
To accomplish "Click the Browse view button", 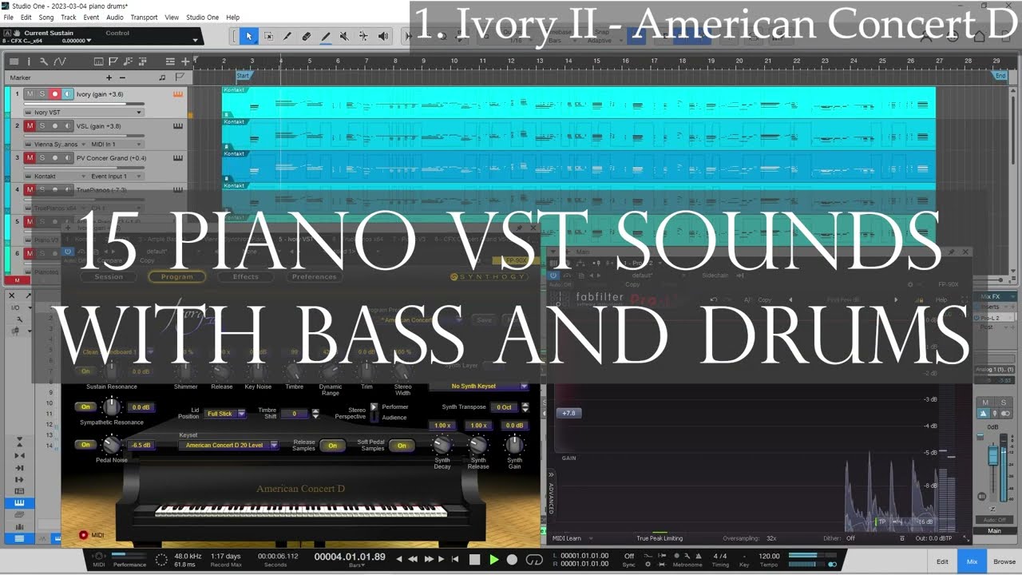I will (1004, 561).
